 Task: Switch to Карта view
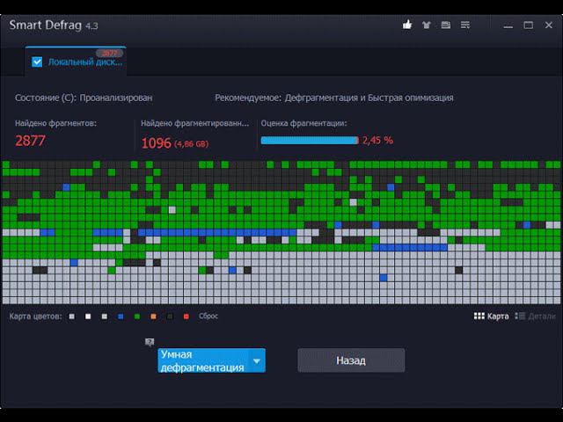491,316
